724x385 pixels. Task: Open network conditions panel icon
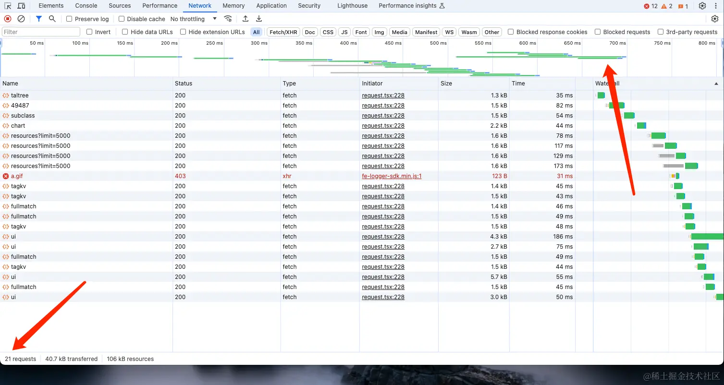(x=228, y=19)
